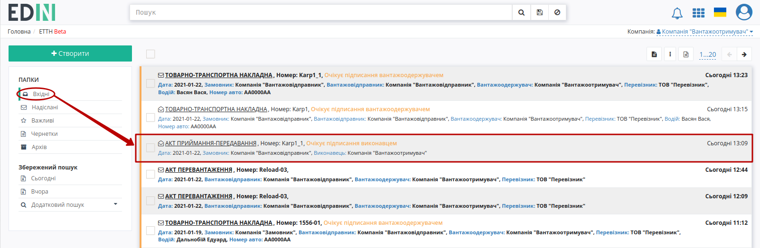Click the search magnifier button
Viewport: 760px width, 248px height.
(521, 12)
